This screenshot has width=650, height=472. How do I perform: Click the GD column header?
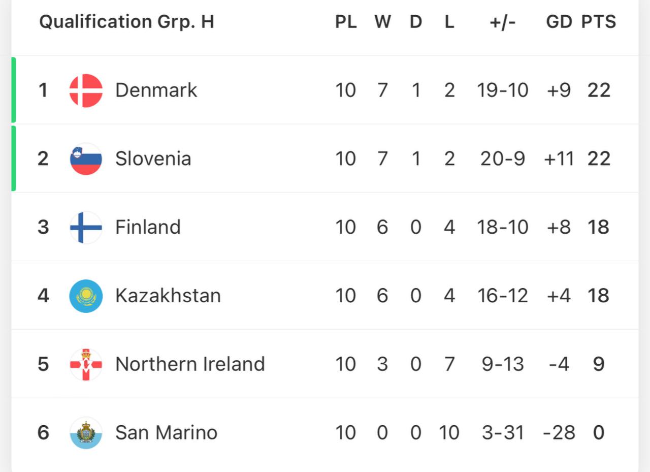pyautogui.click(x=559, y=22)
